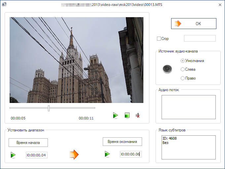The width and height of the screenshot is (225, 169).
Task: Click the input field beside Crop
Action: click(200, 38)
